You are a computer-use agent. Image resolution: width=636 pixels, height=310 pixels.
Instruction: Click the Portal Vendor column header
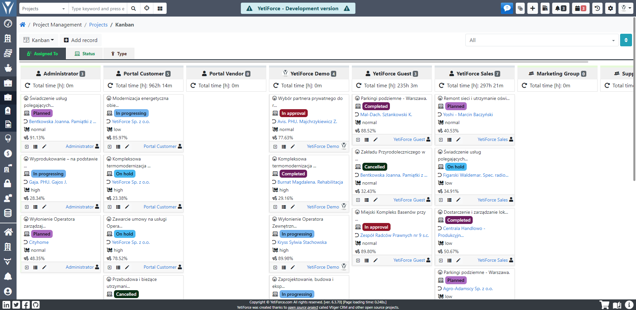click(x=226, y=74)
